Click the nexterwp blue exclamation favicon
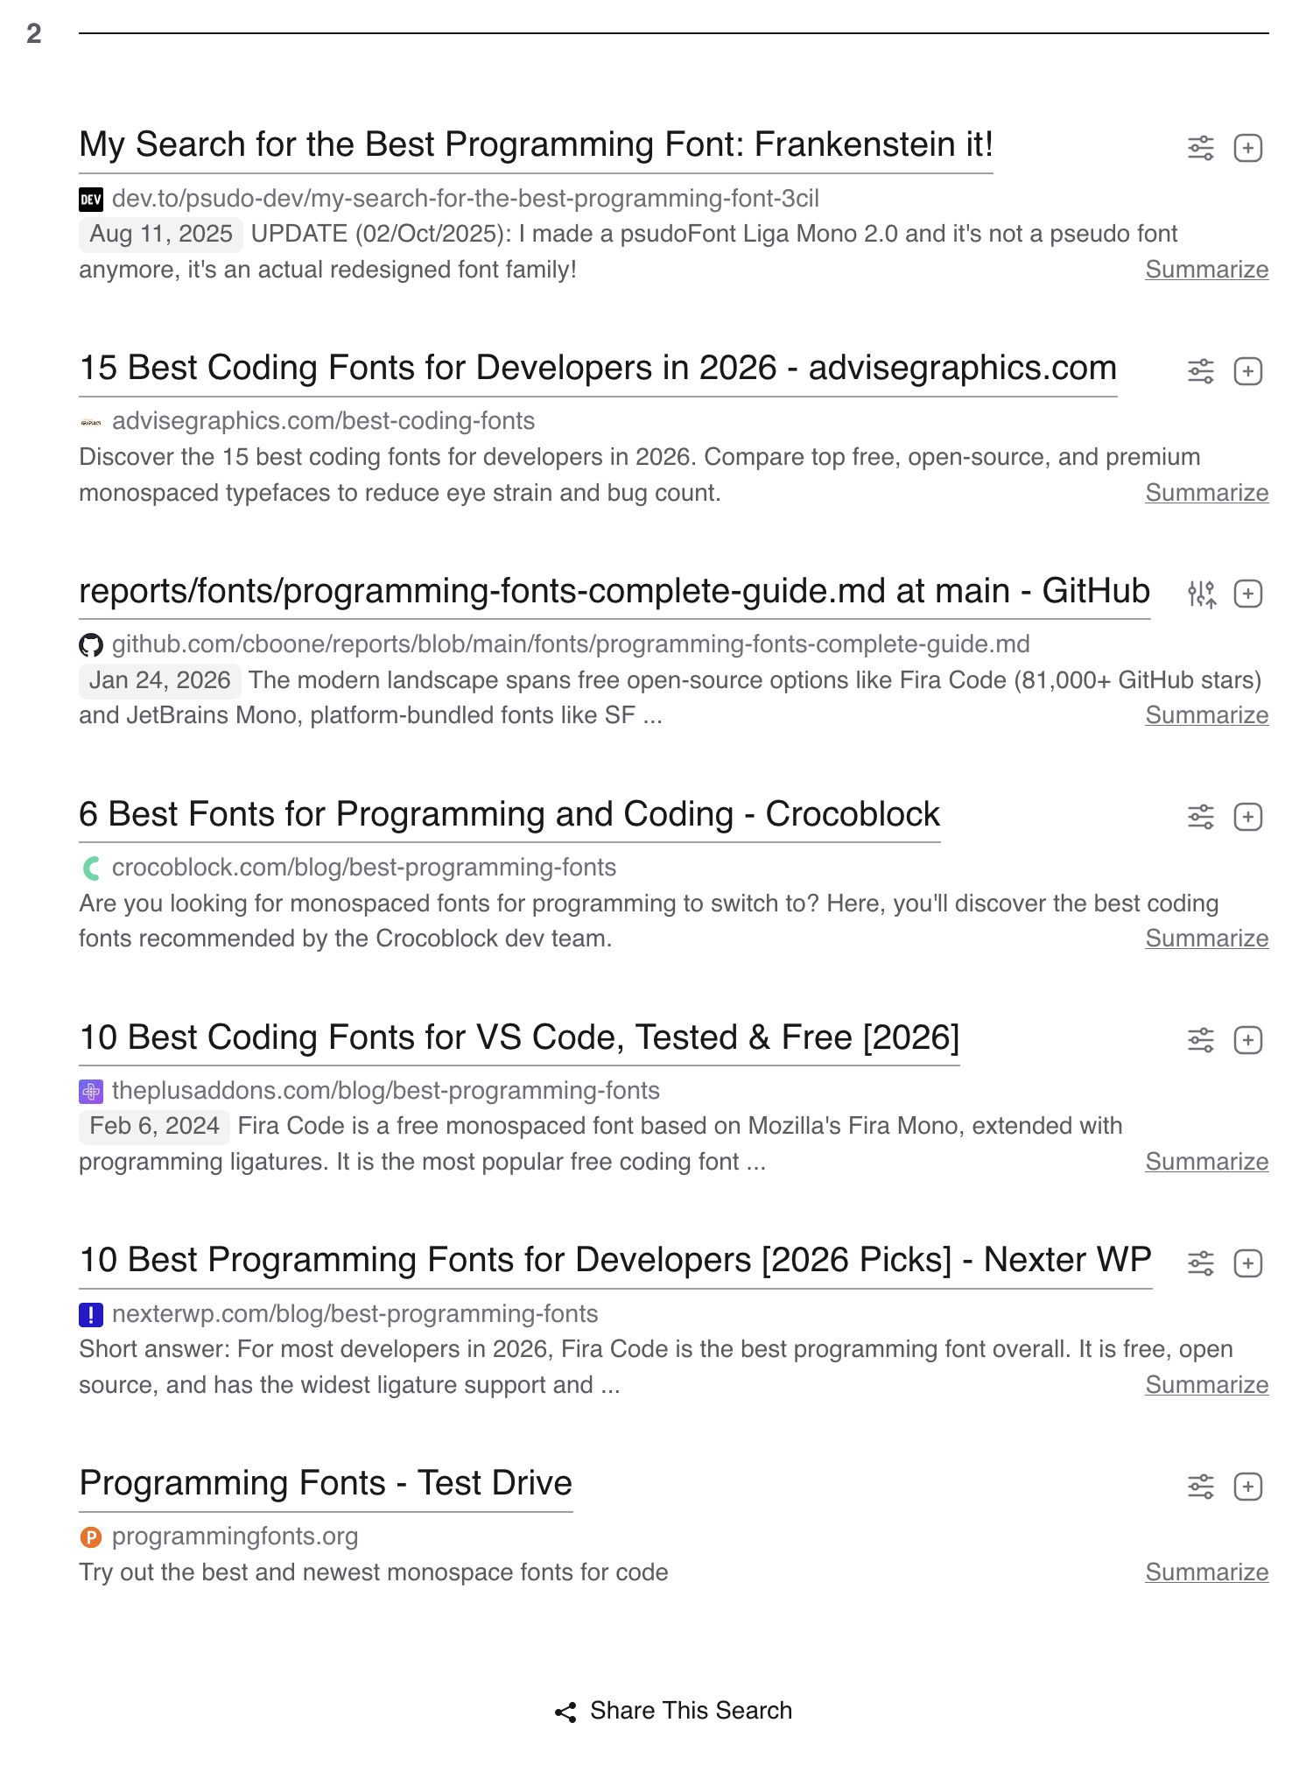Viewport: 1299px width, 1779px height. click(x=91, y=1314)
